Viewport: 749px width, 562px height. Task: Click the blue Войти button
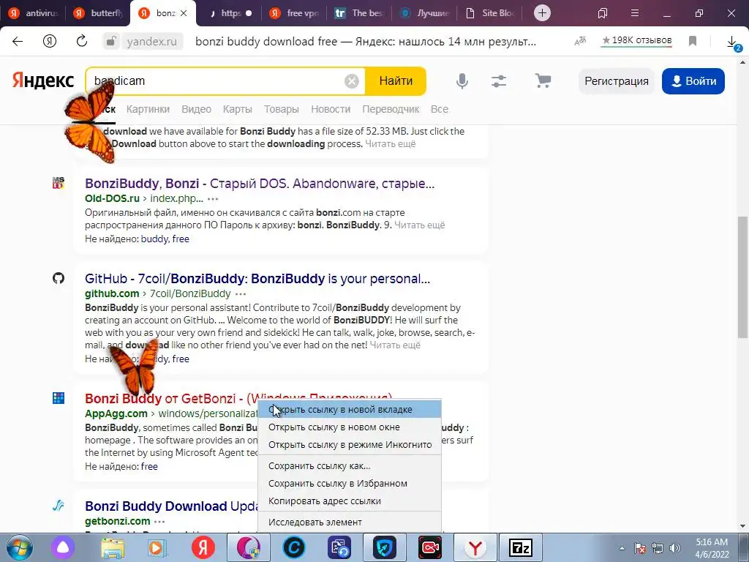(693, 81)
